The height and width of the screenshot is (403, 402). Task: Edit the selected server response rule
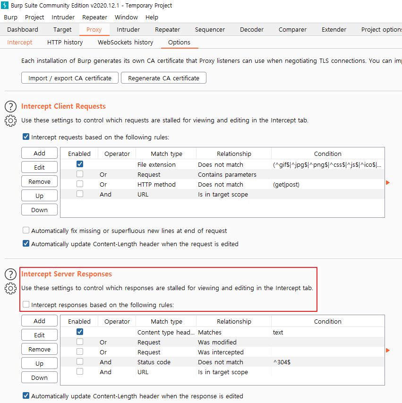39,335
